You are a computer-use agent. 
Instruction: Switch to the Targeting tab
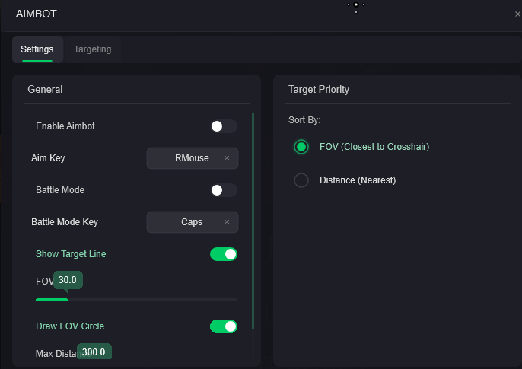click(92, 49)
